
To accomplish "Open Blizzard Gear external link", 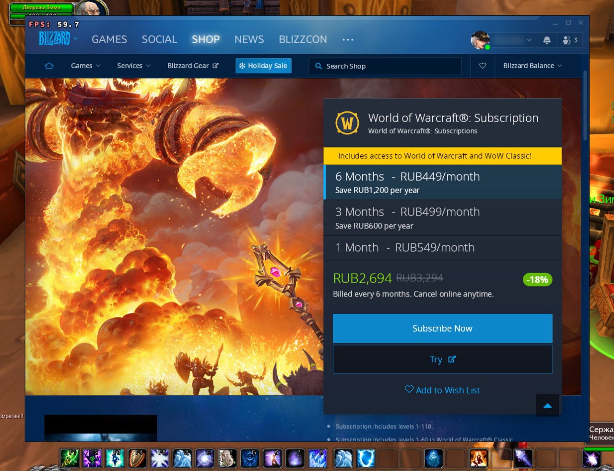I will (193, 66).
